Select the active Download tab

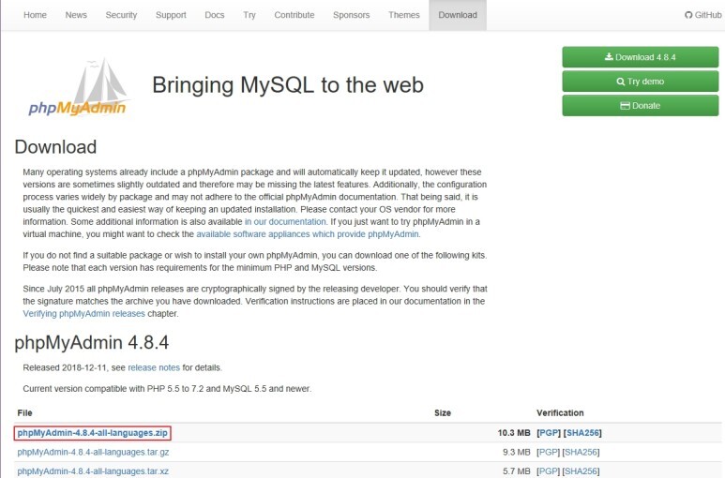(x=458, y=15)
